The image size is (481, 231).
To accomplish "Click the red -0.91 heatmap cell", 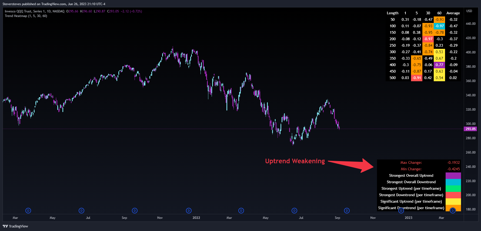I will pyautogui.click(x=417, y=78).
